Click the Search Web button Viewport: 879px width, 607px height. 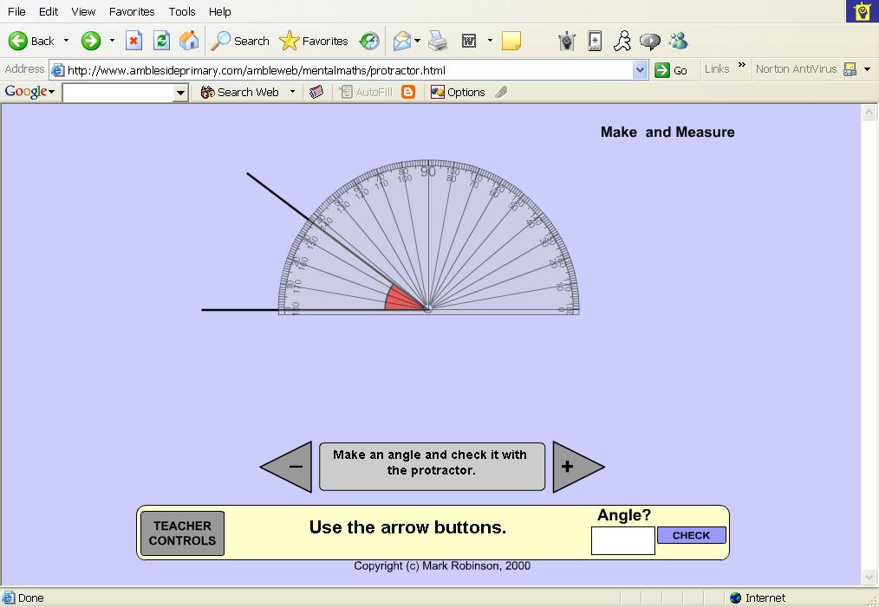click(x=240, y=92)
